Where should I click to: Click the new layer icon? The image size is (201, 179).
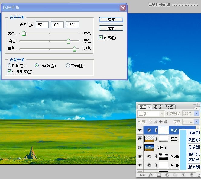click(183, 175)
